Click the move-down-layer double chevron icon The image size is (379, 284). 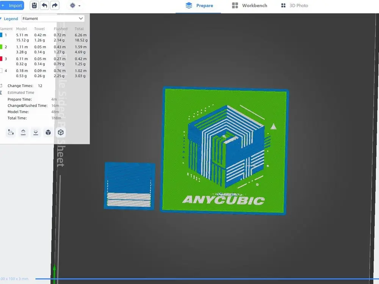36,132
